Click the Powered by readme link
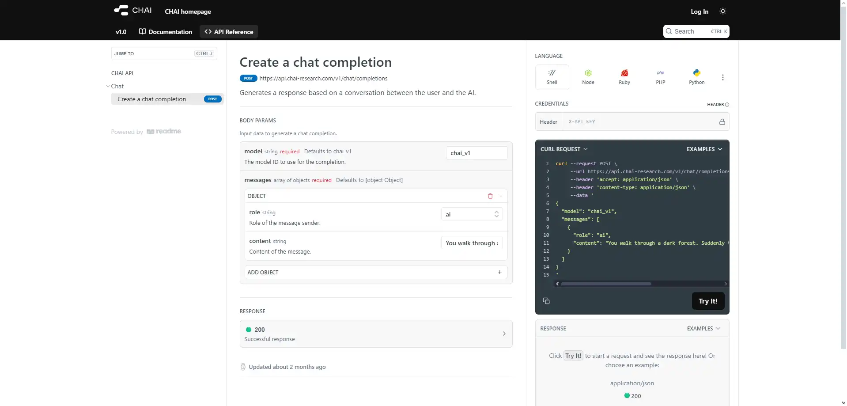Screen dimensions: 847x406 coord(146,132)
